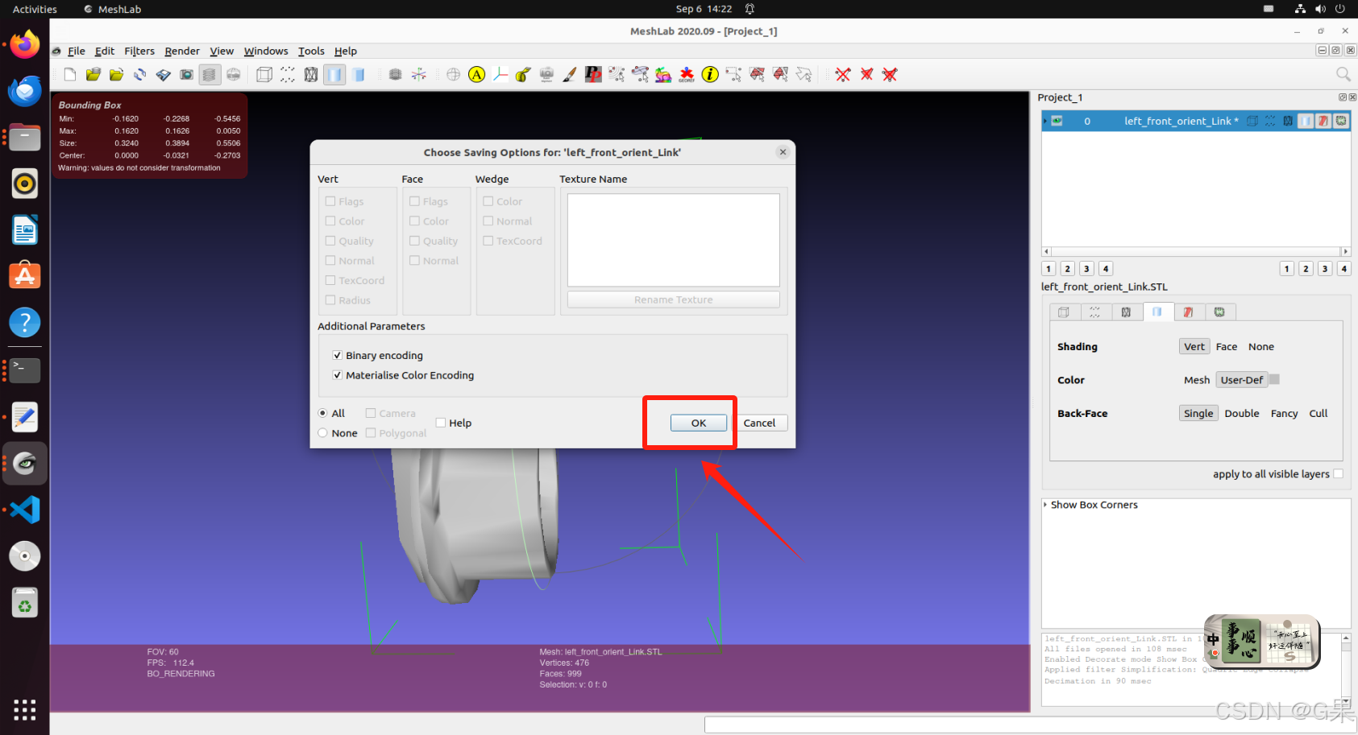Click the GEOREF reference tool icon
This screenshot has height=735, width=1358.
687,75
